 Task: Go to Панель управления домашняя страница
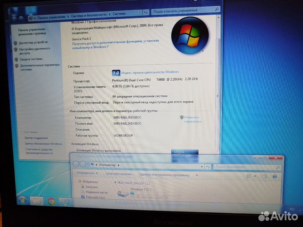[32, 32]
